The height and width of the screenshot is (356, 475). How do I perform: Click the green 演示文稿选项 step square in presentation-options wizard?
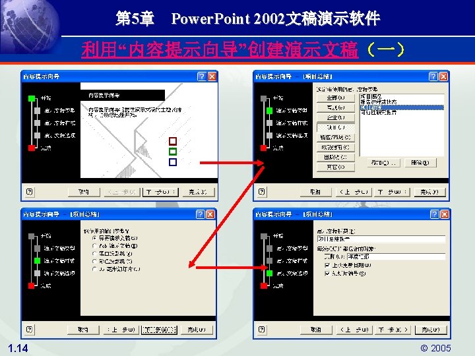269,273
